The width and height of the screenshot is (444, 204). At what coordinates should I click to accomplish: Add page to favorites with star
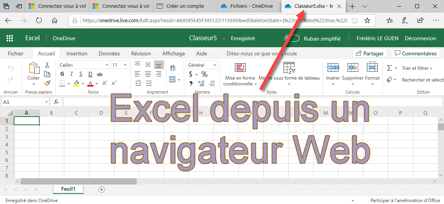click(367, 20)
